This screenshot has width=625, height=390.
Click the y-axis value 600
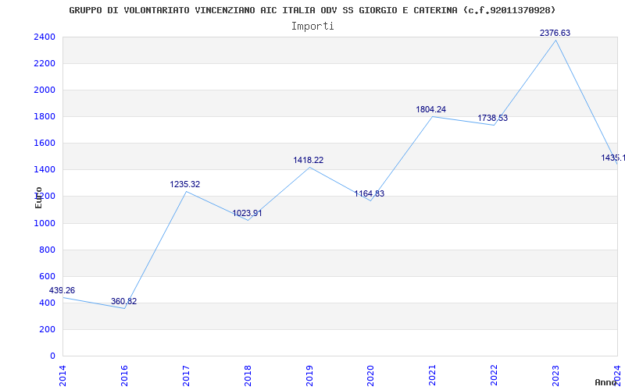[48, 277]
